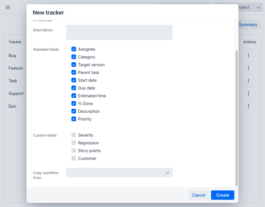Uncheck the Start date checkbox
Screen dimensions: 265x207
[74, 80]
